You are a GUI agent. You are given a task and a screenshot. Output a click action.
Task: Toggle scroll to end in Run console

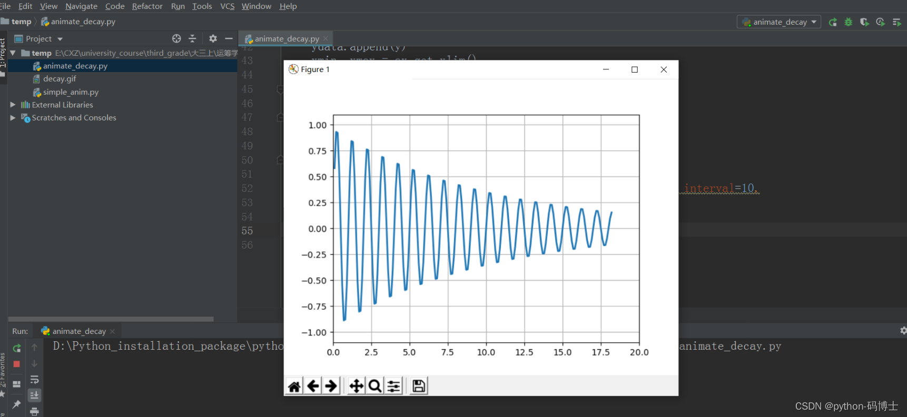[35, 395]
